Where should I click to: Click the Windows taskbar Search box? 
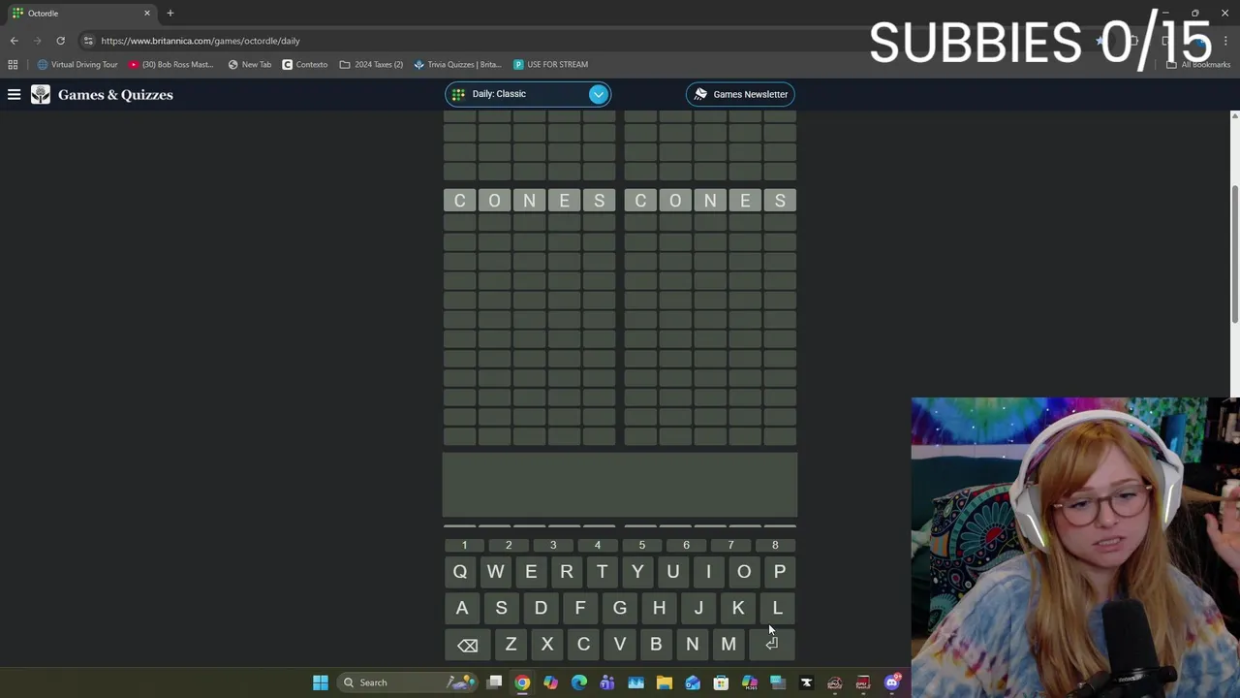tap(407, 682)
